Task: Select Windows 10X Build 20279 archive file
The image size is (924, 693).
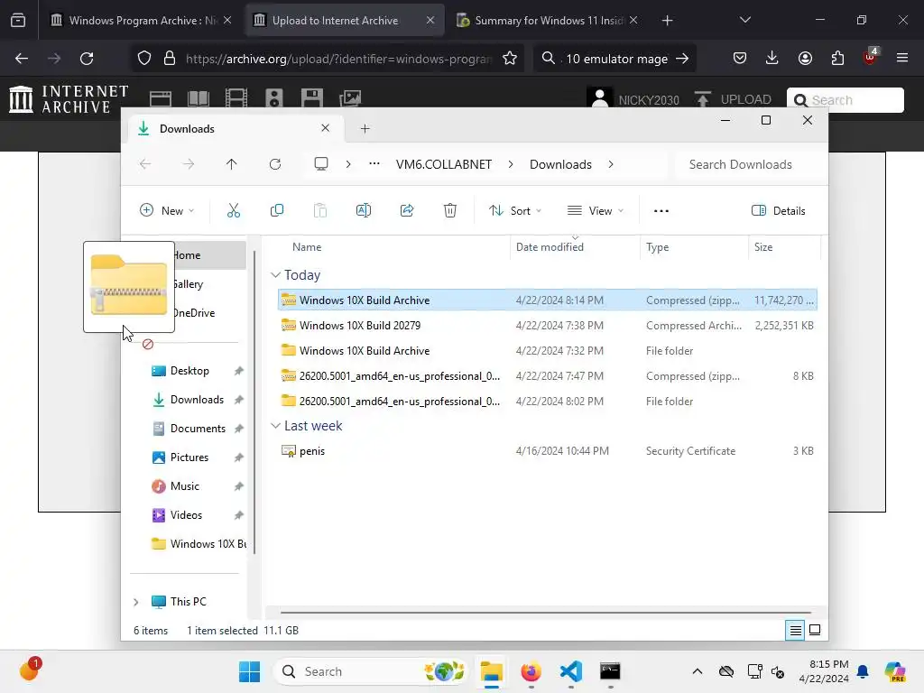Action: coord(548,325)
